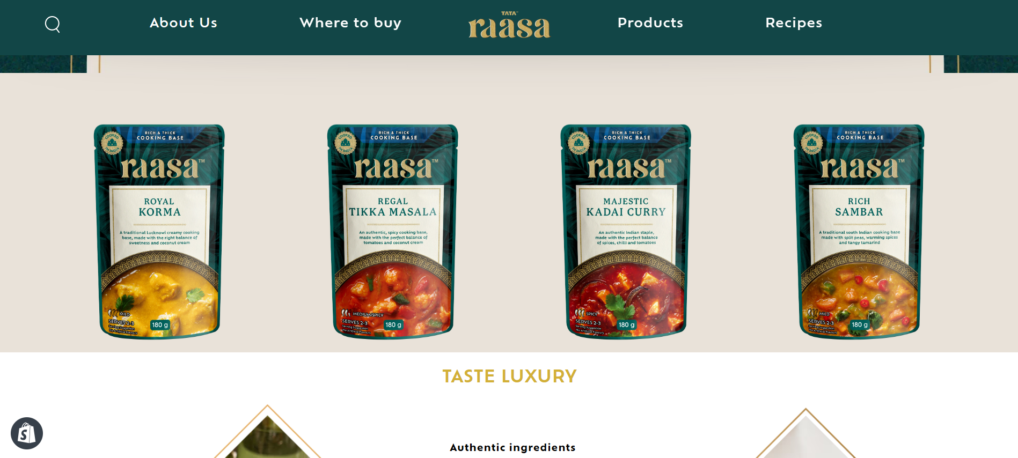The width and height of the screenshot is (1018, 458).
Task: Click the Cooked in India badge on Sambar pouch
Action: click(812, 142)
